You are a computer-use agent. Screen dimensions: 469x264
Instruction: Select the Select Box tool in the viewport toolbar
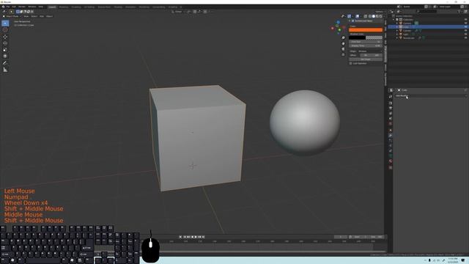pyautogui.click(x=5, y=23)
